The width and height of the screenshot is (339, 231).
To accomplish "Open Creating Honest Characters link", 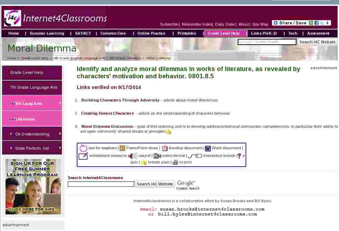I will pos(108,113).
